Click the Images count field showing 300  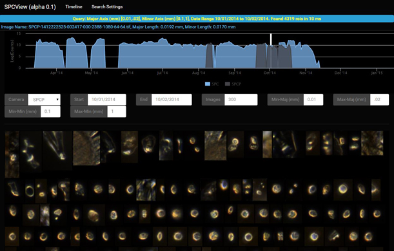click(x=241, y=100)
